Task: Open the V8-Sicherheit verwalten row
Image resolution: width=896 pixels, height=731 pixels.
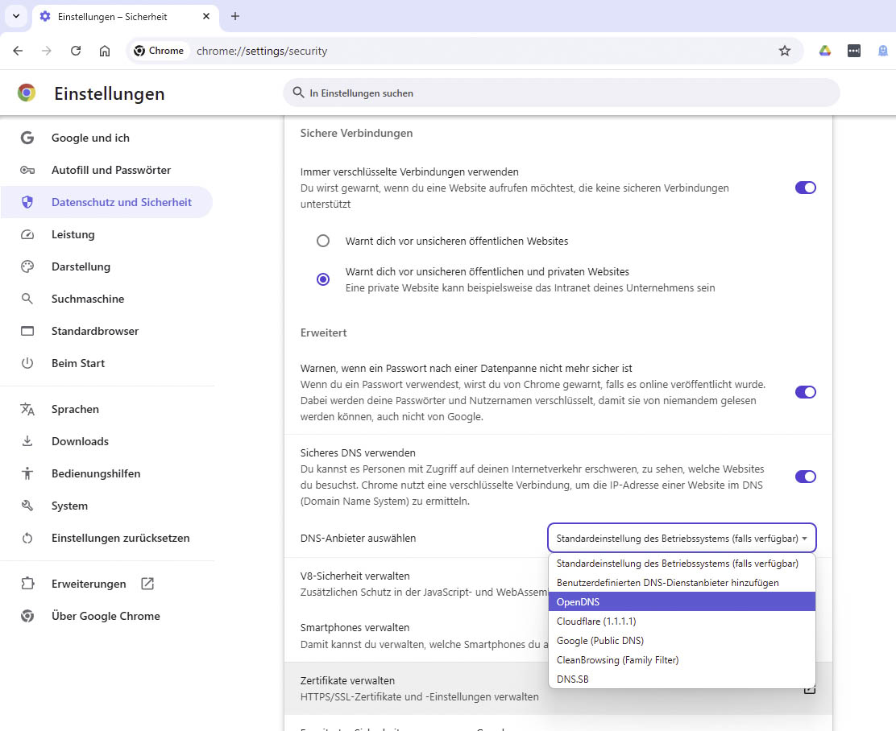Action: [x=416, y=584]
